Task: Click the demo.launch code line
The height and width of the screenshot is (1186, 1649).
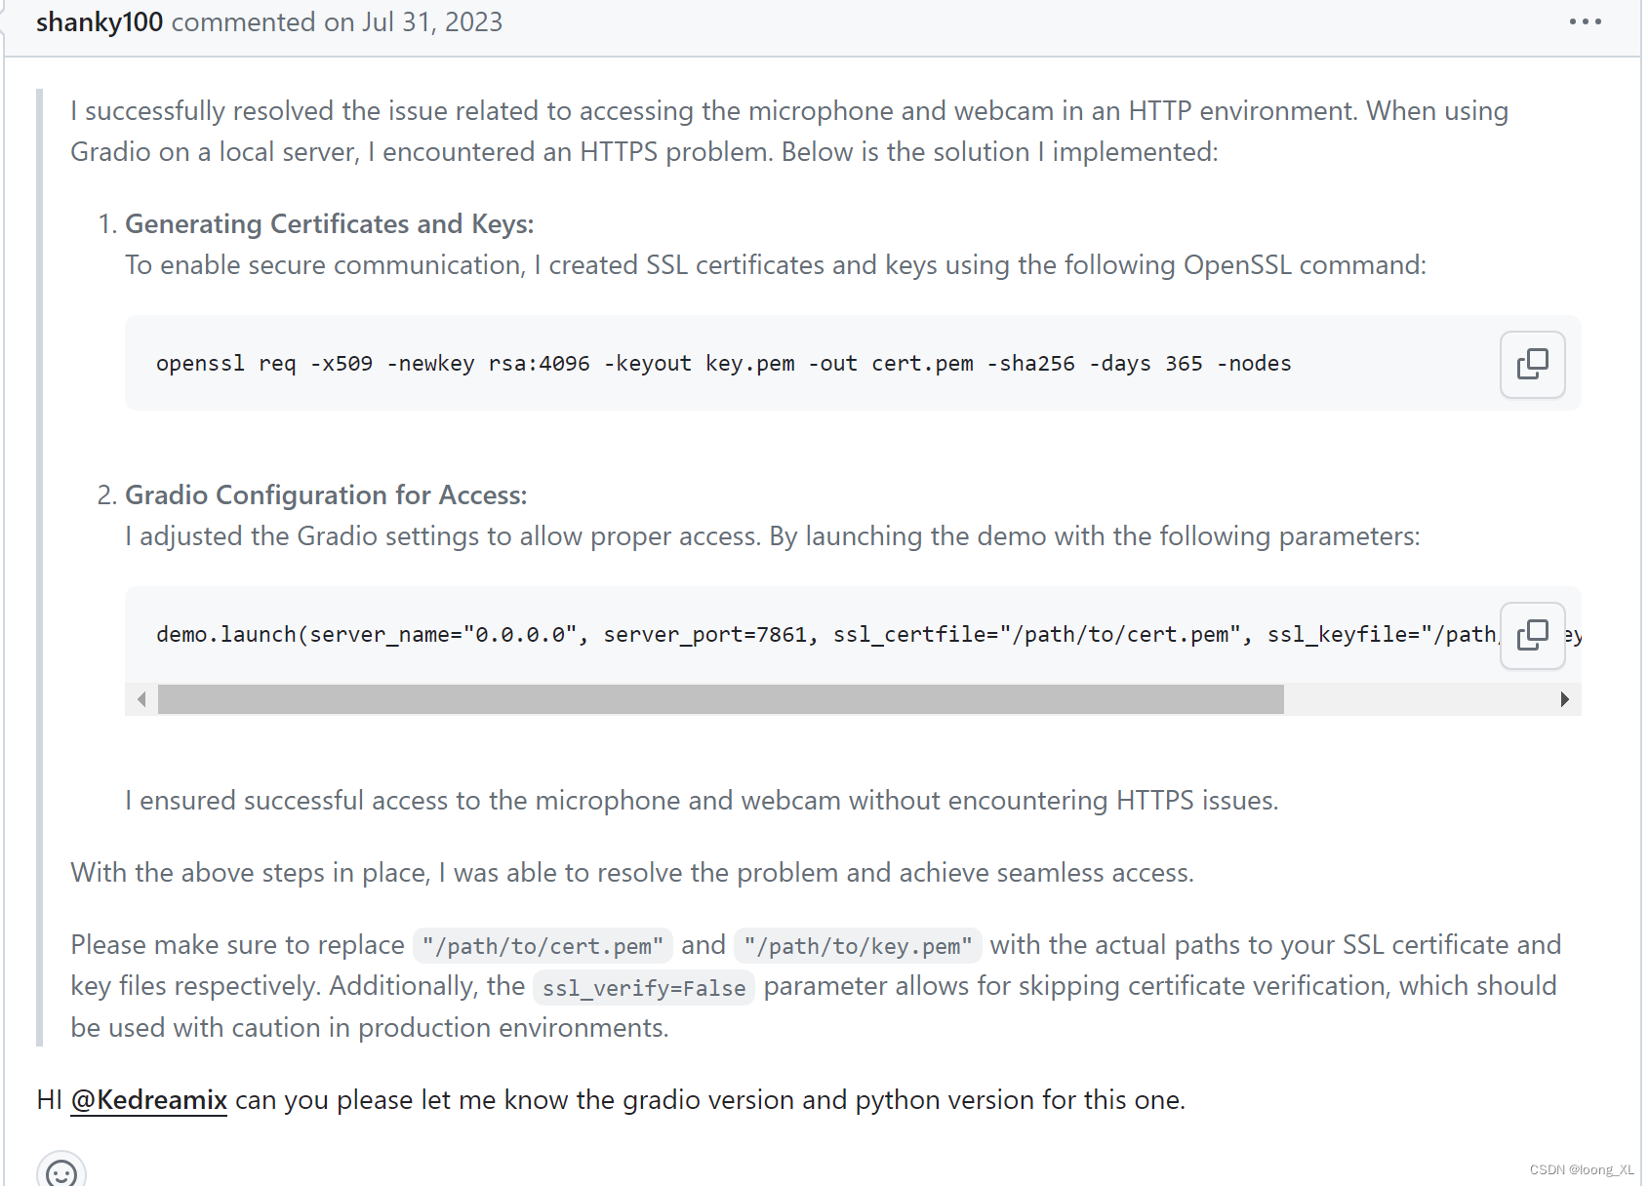Action: 826,635
